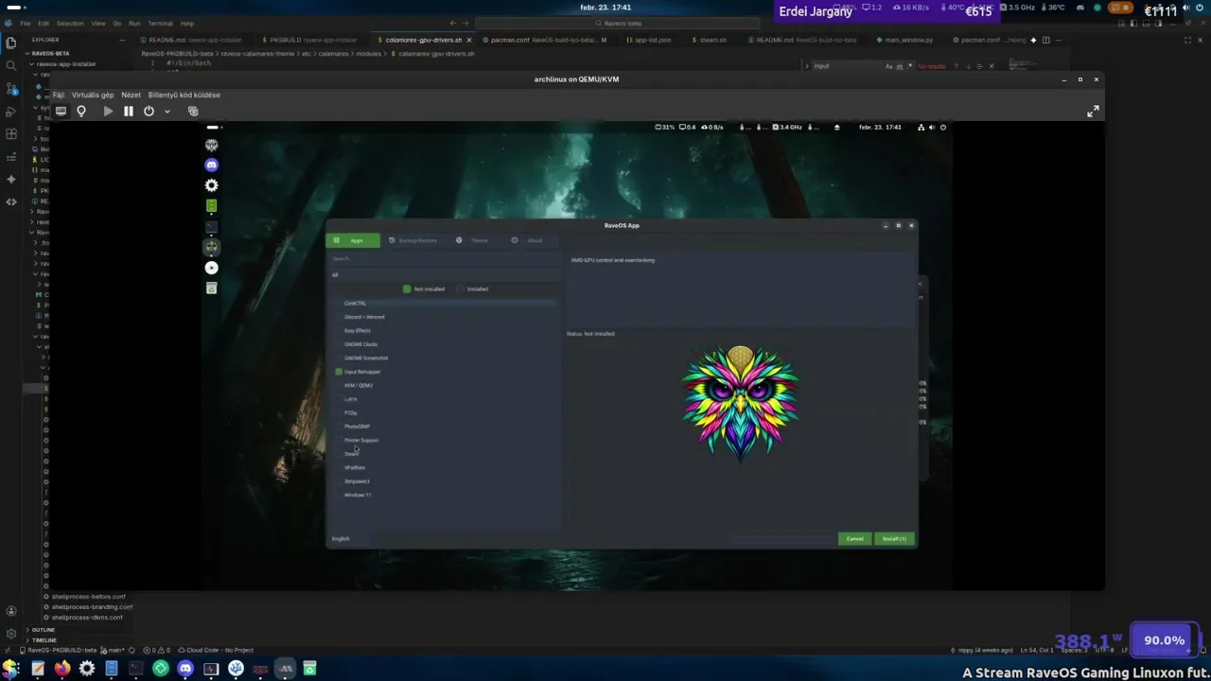
Task: Click the Cancel button in RaveOS App
Action: pos(854,538)
